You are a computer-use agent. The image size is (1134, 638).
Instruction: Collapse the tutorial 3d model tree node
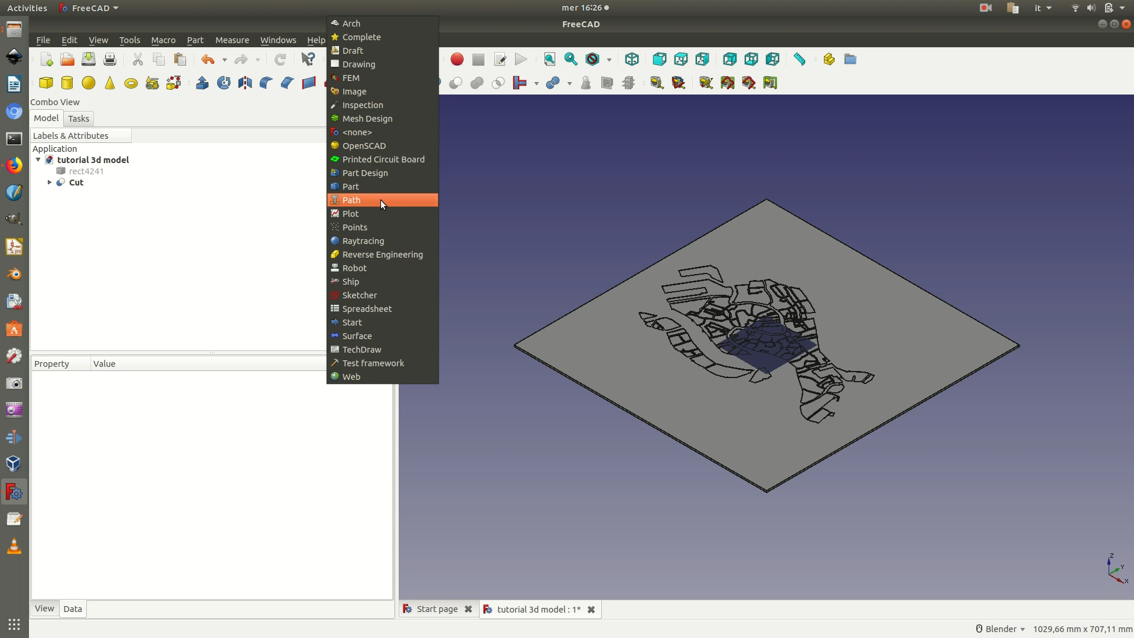tap(38, 160)
